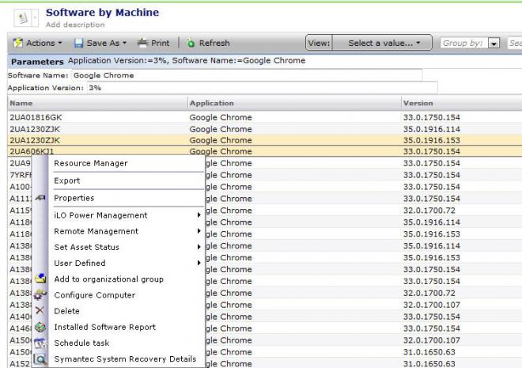Click Google Chrome in the 2UA01816GK row

(221, 117)
